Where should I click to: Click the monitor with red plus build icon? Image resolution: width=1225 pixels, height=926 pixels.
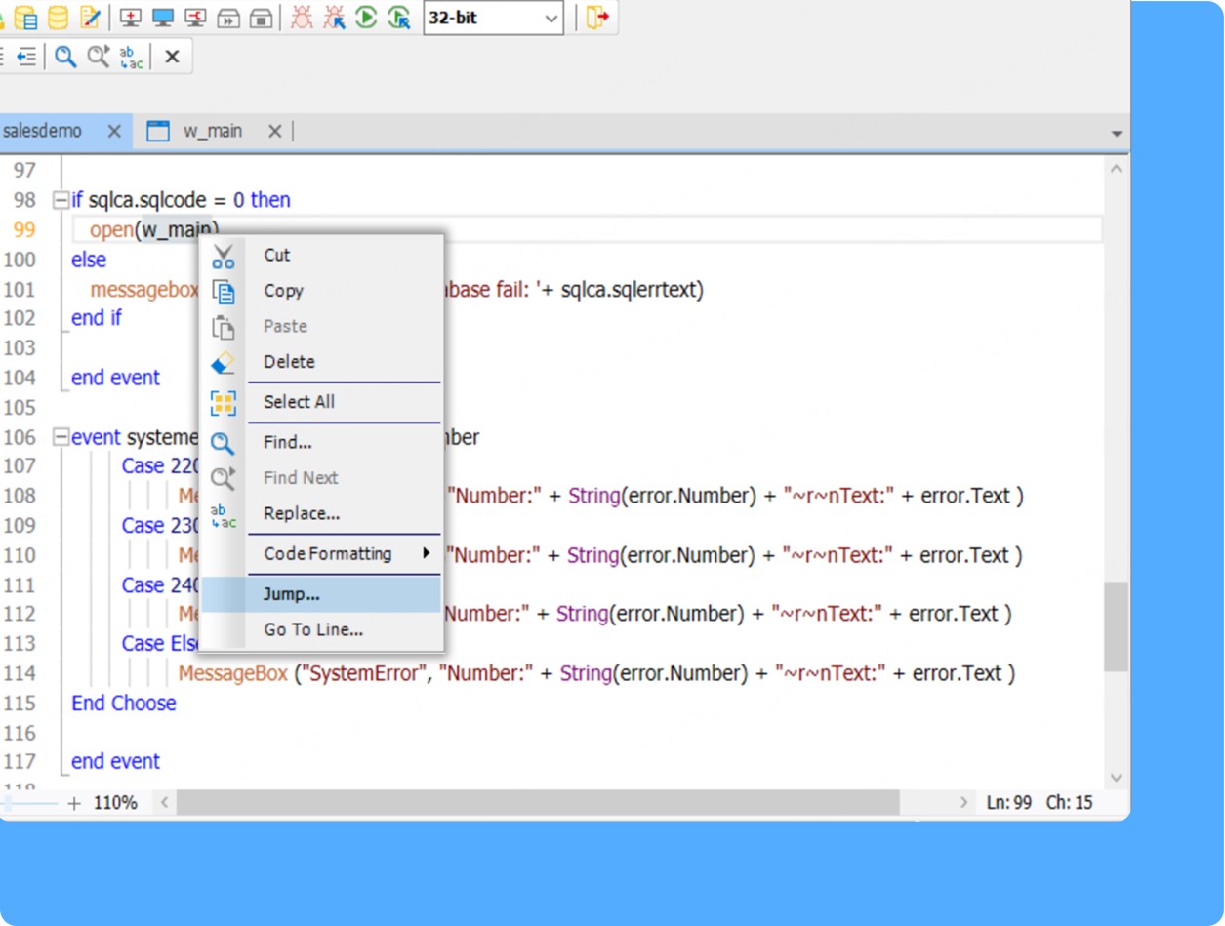tap(131, 18)
